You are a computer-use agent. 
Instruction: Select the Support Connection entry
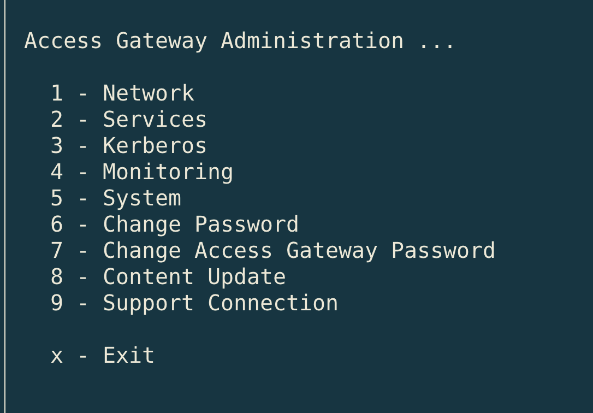pyautogui.click(x=220, y=303)
